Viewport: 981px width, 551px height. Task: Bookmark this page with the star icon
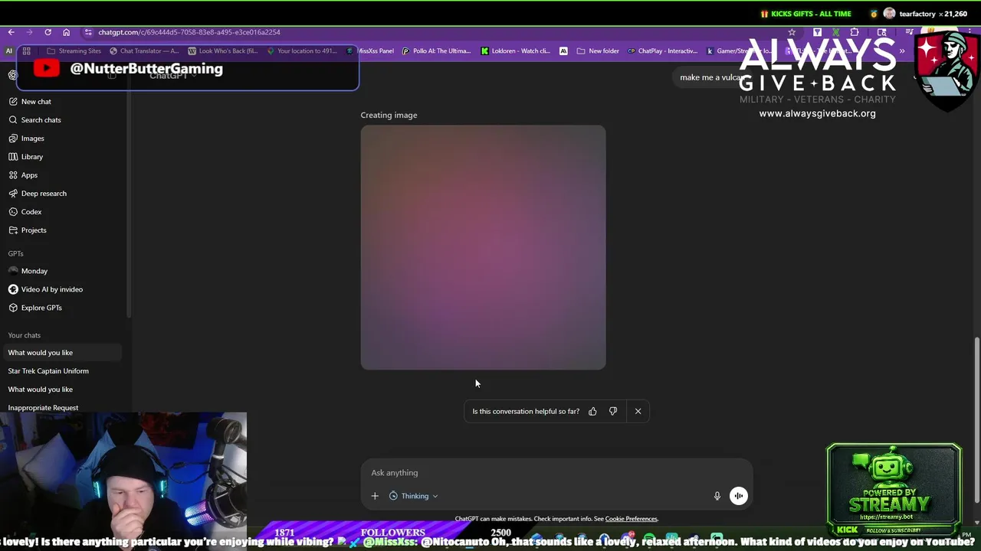pos(792,32)
